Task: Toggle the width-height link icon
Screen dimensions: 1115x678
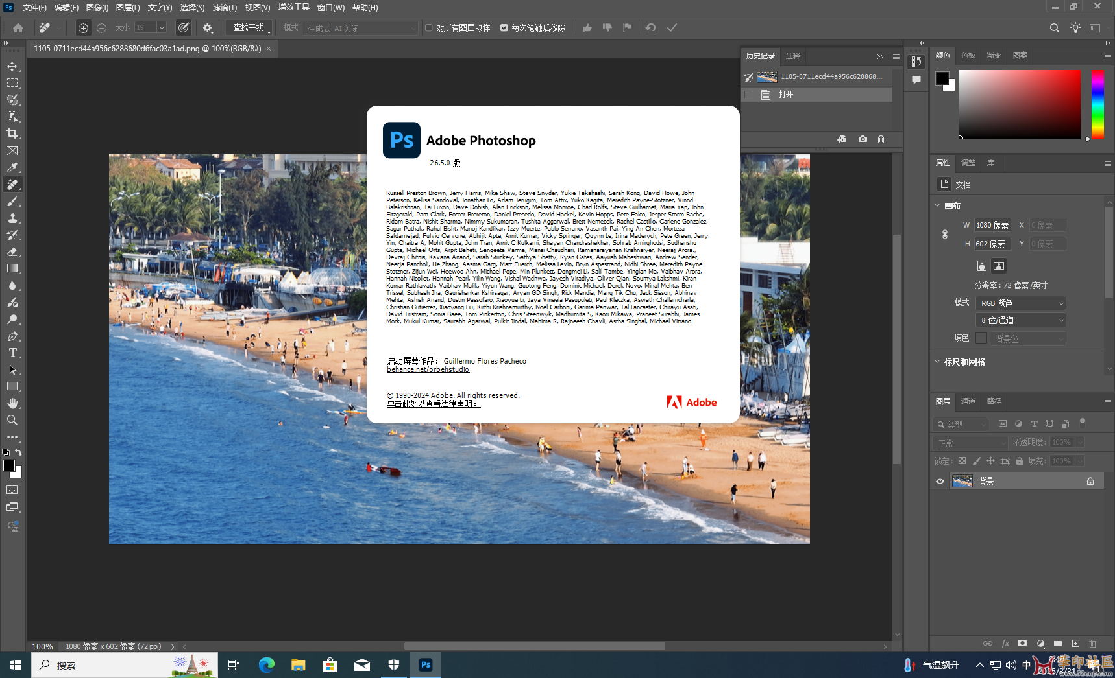Action: coord(945,234)
